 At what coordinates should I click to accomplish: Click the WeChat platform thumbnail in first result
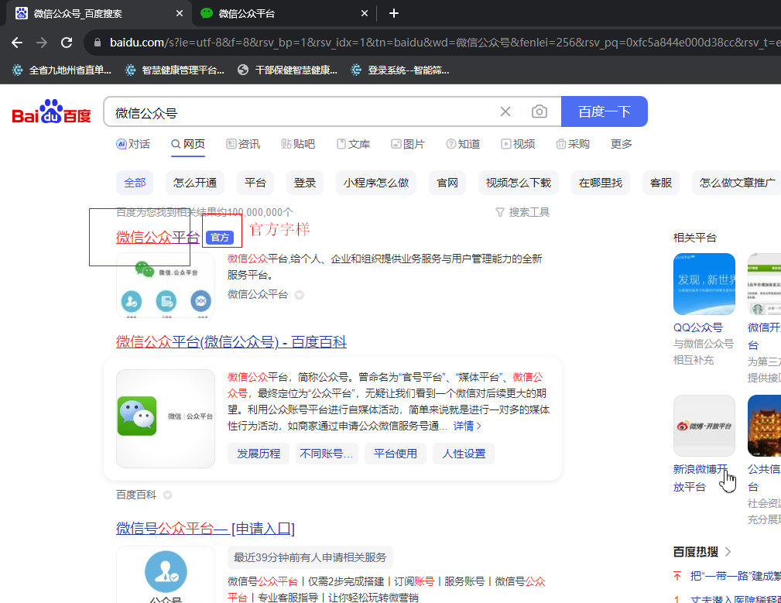click(165, 288)
